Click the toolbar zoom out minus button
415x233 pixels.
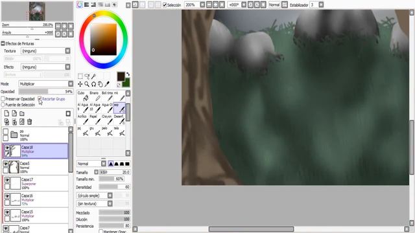tap(209, 5)
